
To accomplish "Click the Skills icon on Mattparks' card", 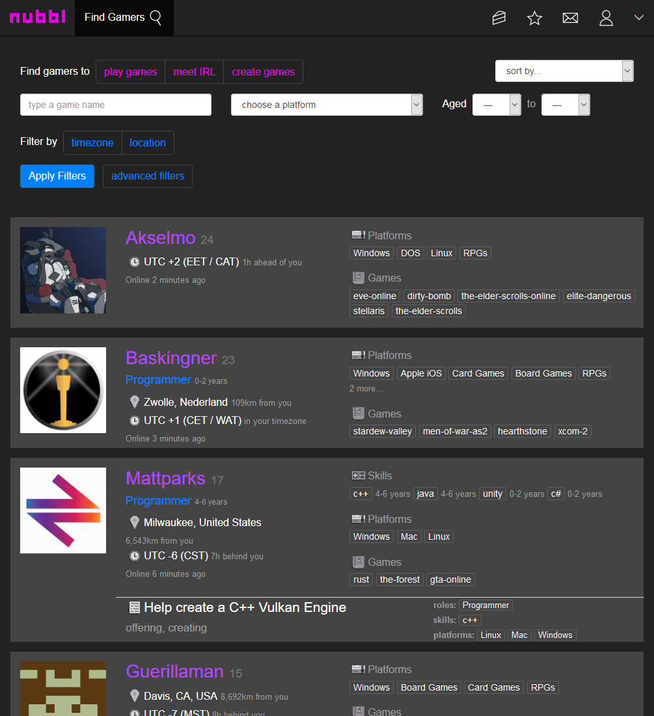I will pyautogui.click(x=358, y=475).
